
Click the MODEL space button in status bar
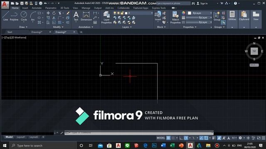[161, 138]
